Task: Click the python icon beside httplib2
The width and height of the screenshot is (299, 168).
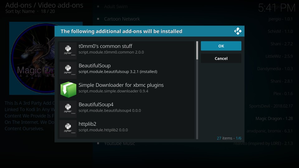Action: click(x=68, y=128)
